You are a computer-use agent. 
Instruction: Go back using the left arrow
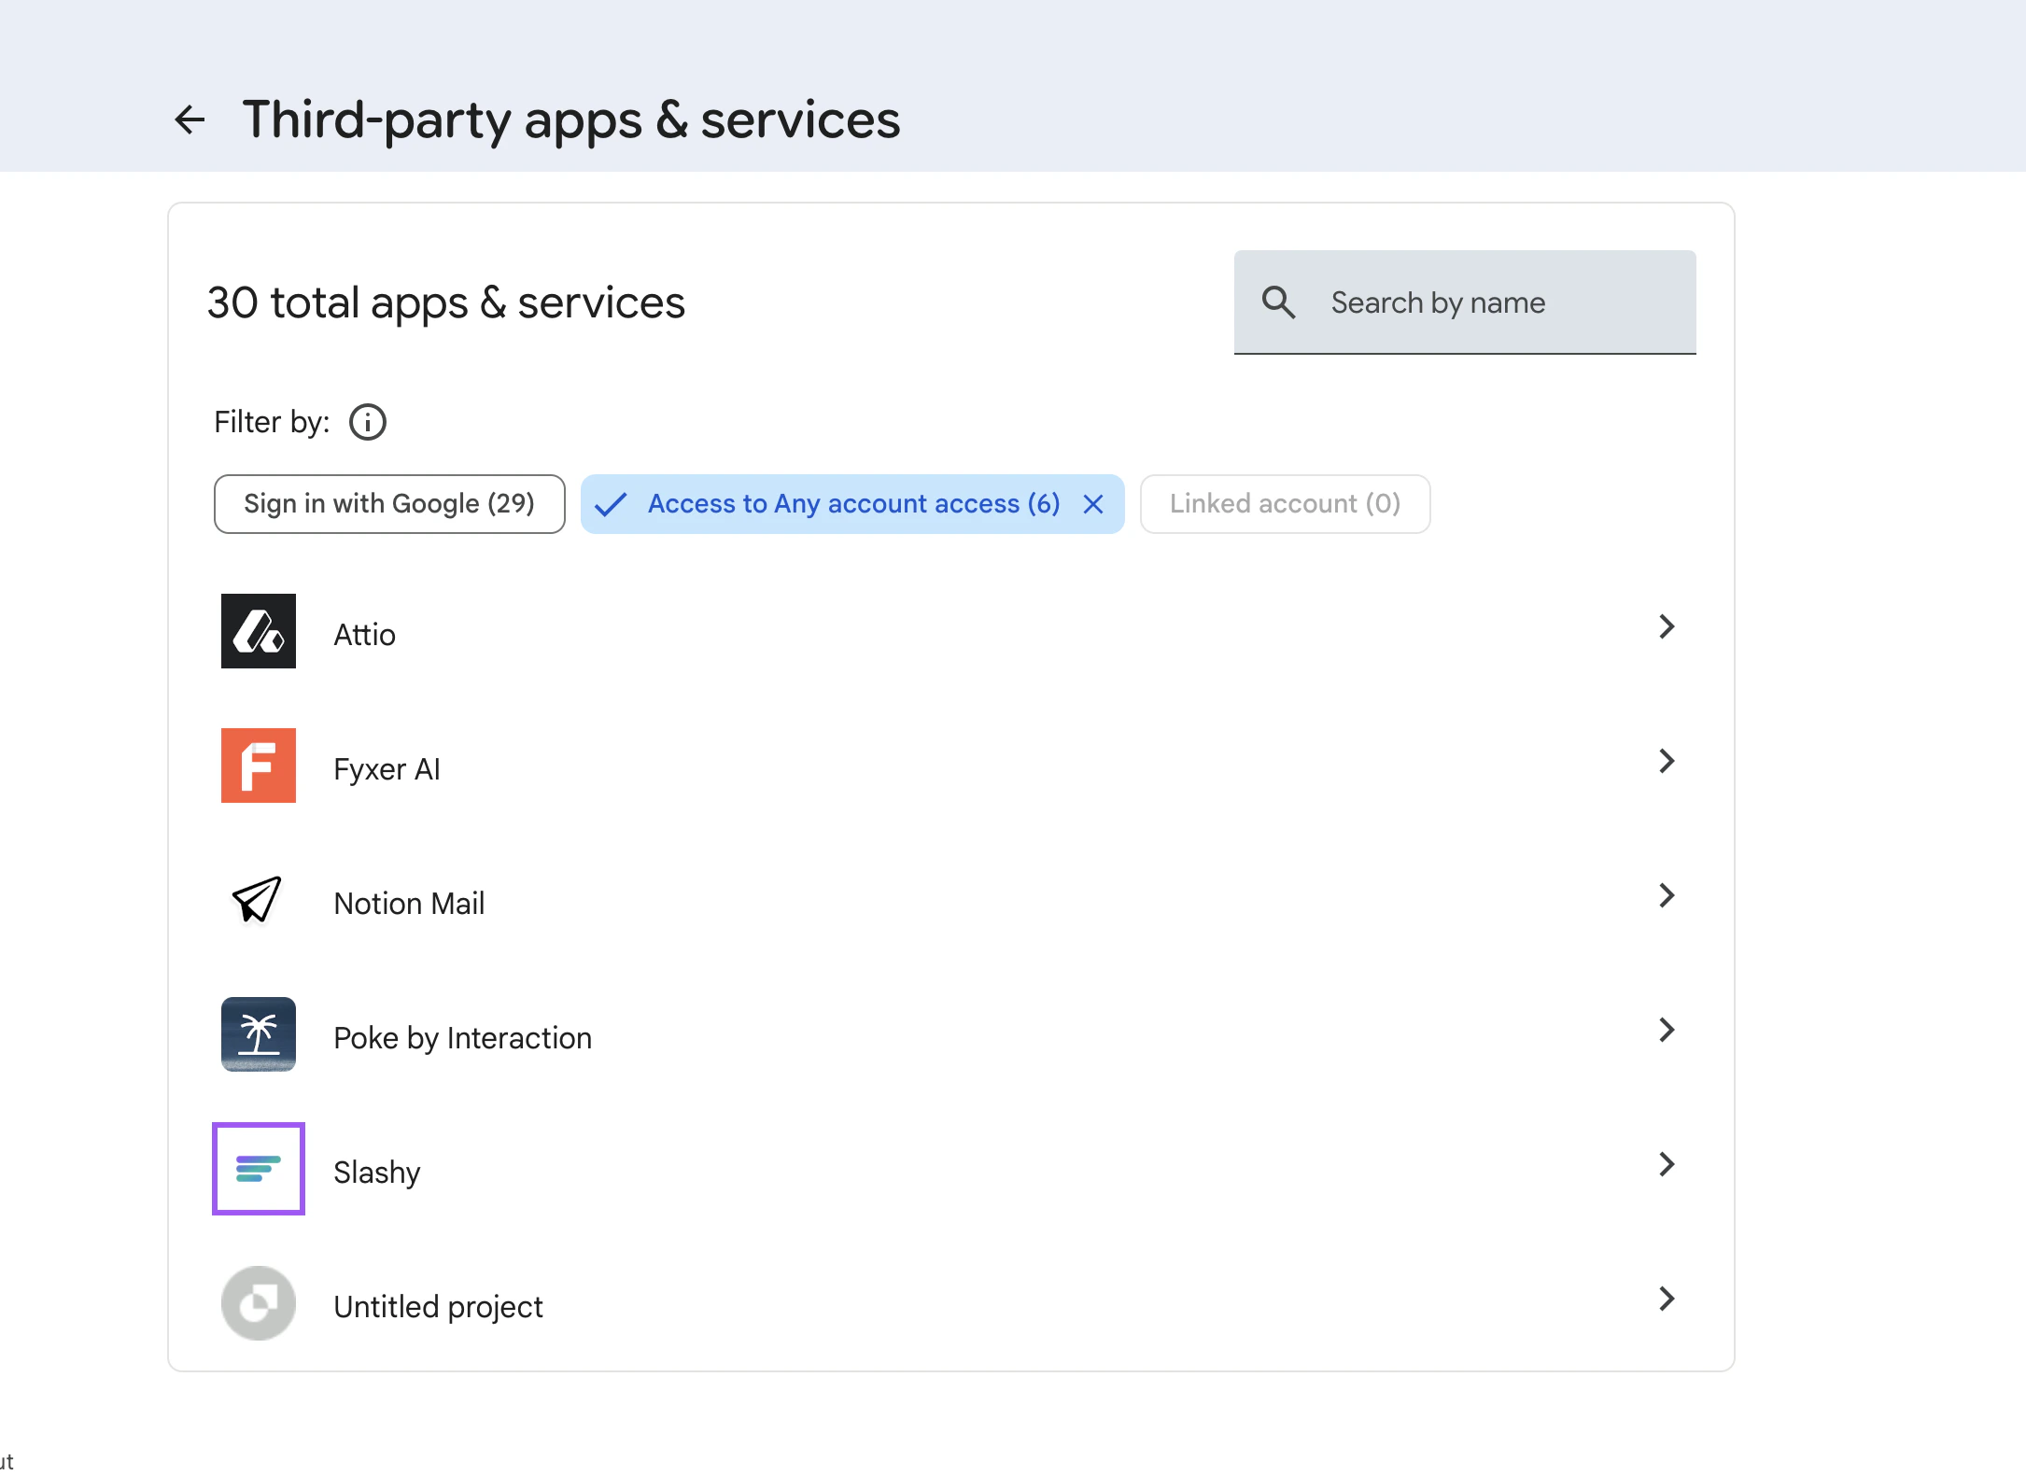(190, 119)
